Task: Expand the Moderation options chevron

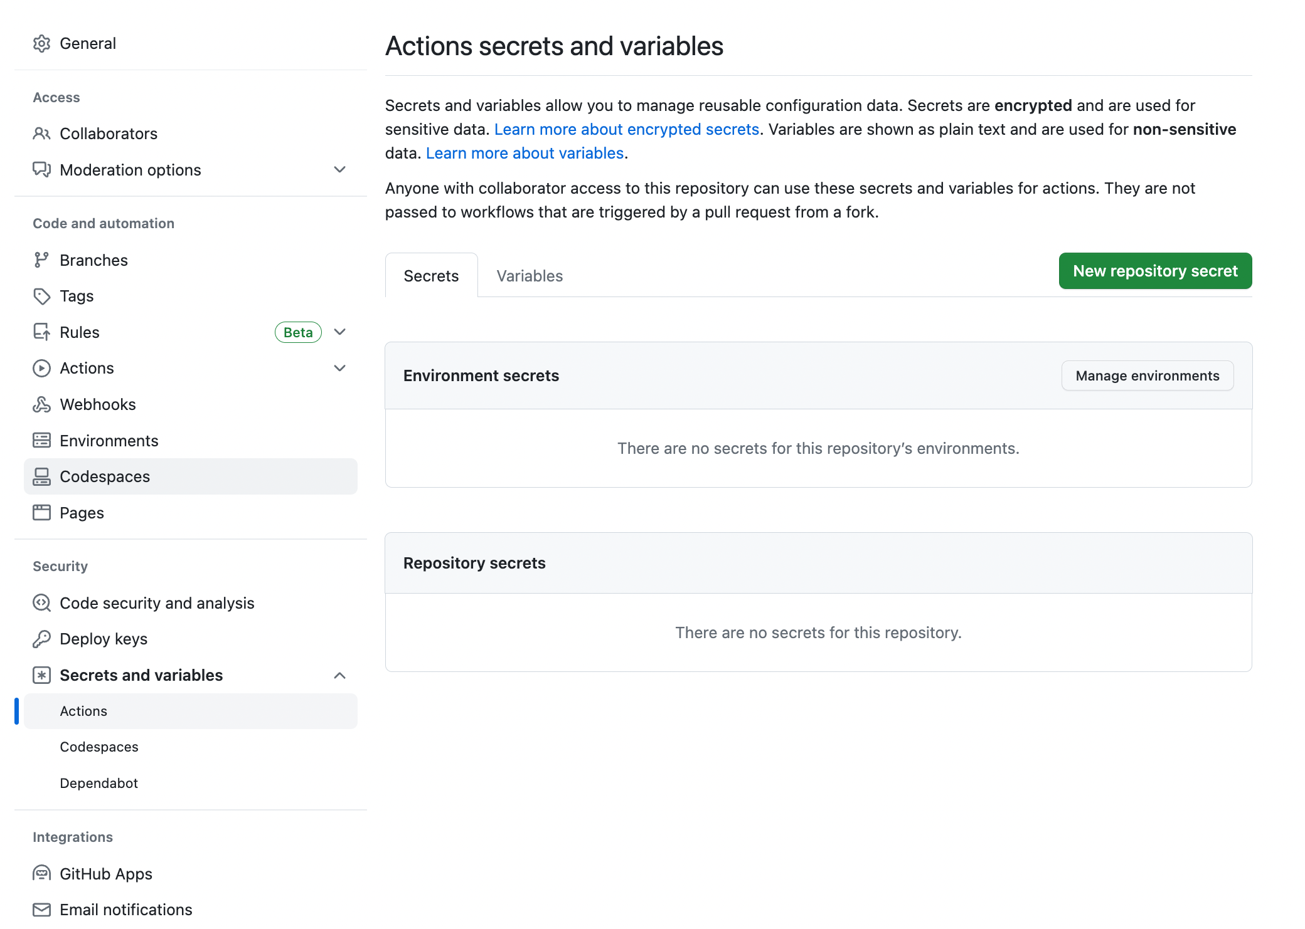Action: tap(339, 170)
